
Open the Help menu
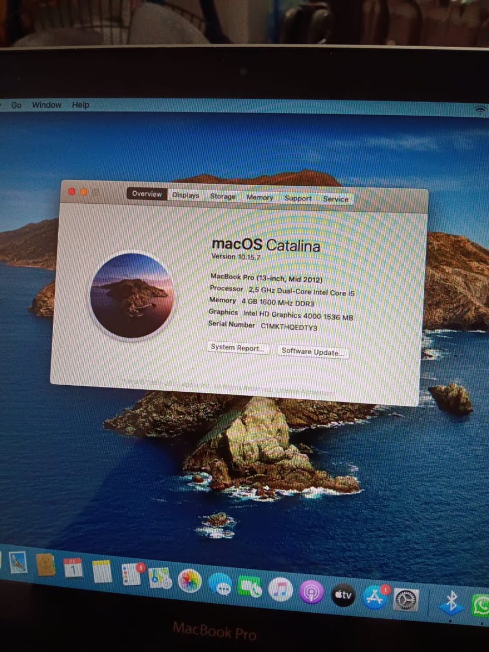pos(80,105)
